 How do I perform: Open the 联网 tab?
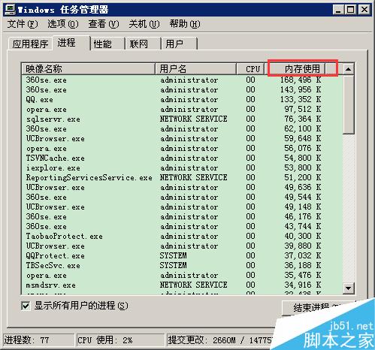(143, 44)
